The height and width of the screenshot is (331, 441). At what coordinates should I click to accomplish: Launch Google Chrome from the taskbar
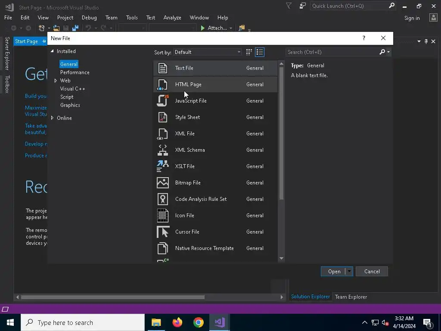(198, 322)
